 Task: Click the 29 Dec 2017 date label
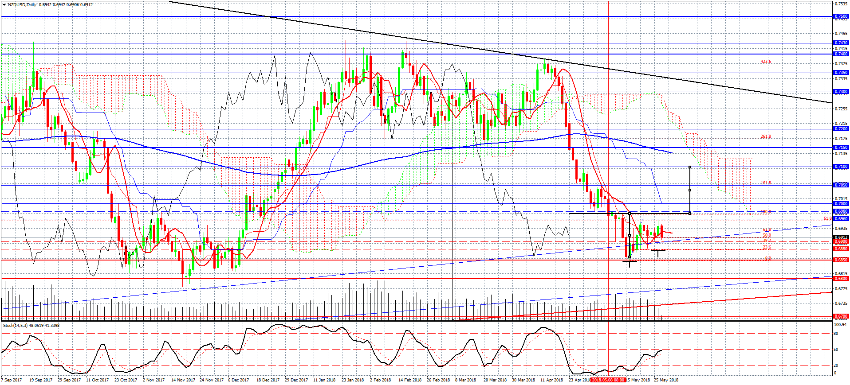296,380
